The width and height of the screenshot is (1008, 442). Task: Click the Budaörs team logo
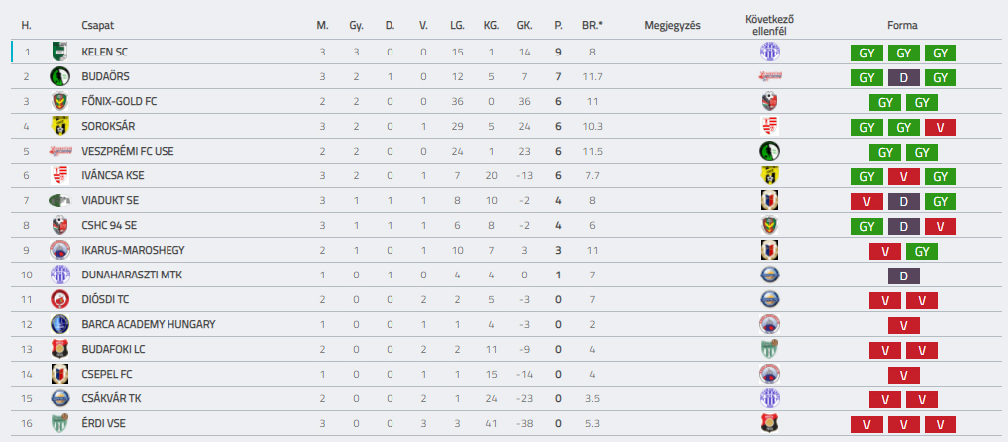click(x=59, y=76)
